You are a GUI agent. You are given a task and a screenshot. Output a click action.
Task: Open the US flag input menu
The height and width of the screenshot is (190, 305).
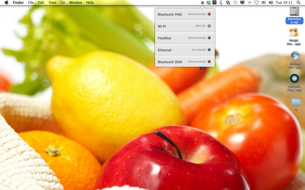(x=264, y=3)
